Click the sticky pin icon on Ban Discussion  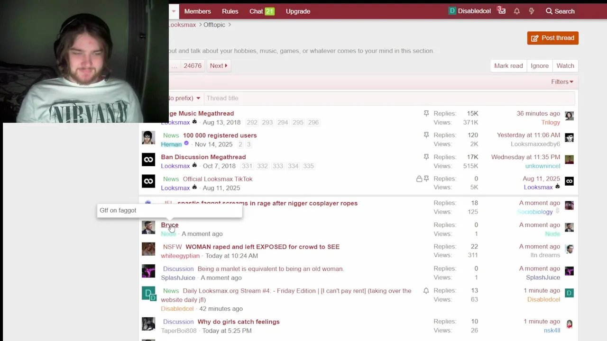(426, 157)
